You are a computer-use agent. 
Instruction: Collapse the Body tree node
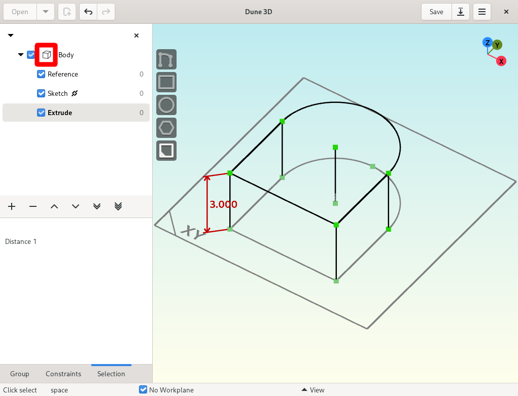[20, 54]
